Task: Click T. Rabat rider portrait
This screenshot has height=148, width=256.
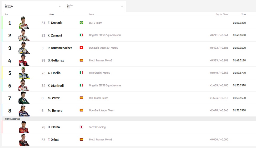Action: point(24,140)
